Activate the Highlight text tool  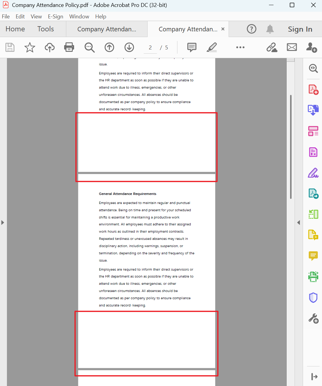click(212, 47)
